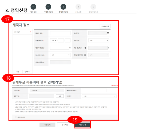Screen dimensions: 141x129
Task: Open the mobile phone prefix 선택 dropdown
Action: (54, 40)
